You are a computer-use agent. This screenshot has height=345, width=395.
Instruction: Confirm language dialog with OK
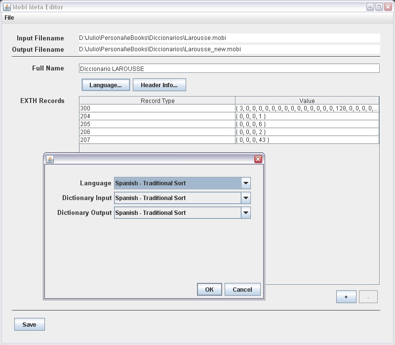pos(209,289)
